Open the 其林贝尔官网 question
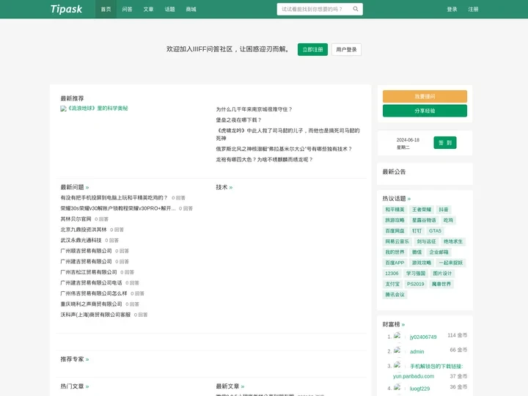This screenshot has width=528, height=396. [x=76, y=219]
